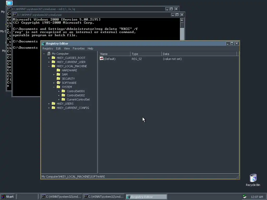
Task: Click the system tray network icon
Action: pos(245,197)
